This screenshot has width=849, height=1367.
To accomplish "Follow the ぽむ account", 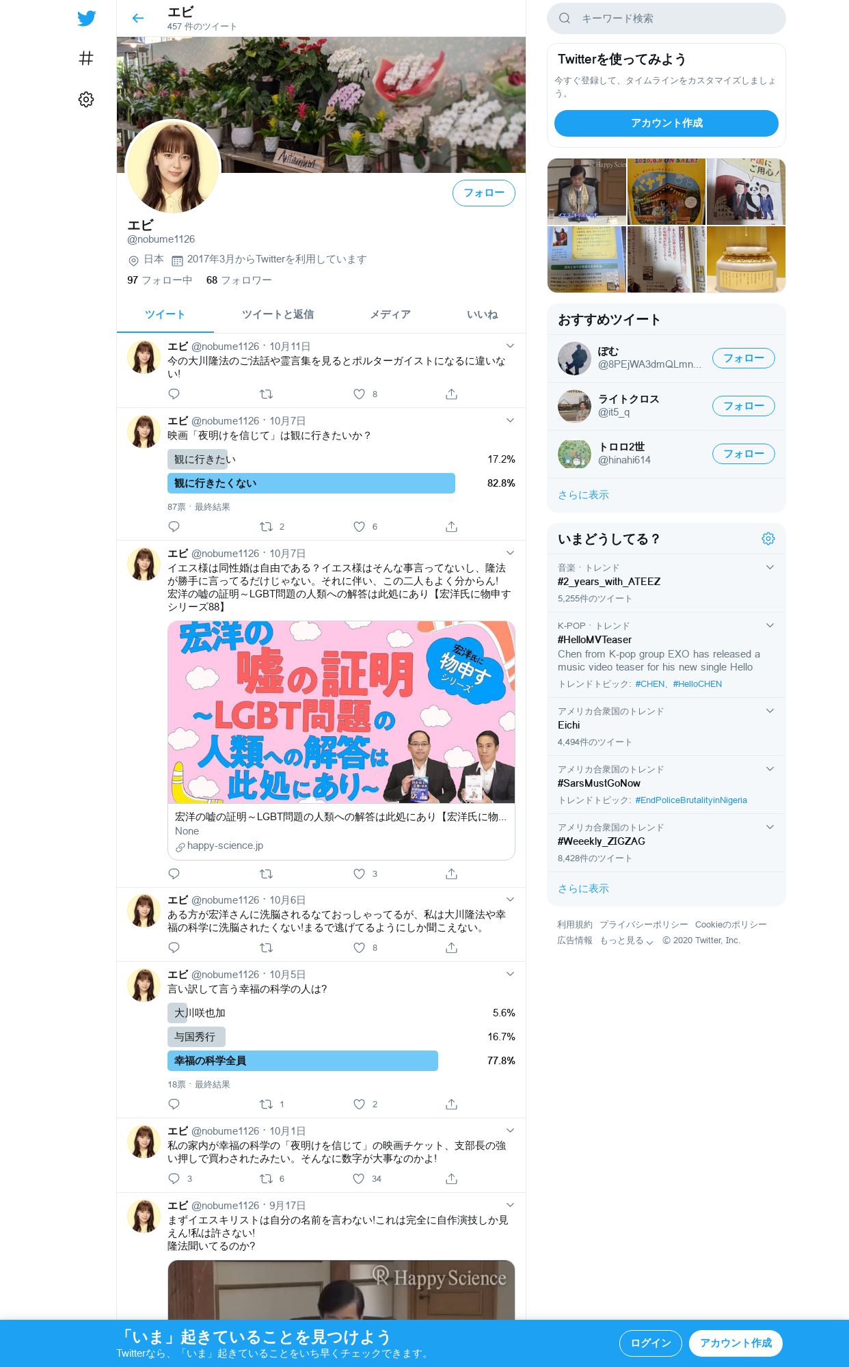I will [x=744, y=359].
